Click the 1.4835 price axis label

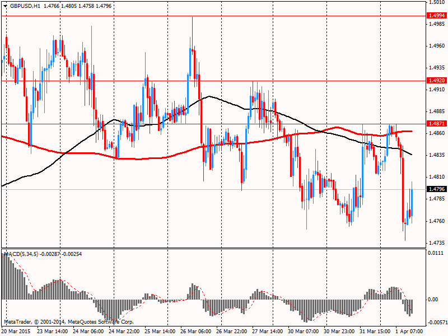(x=437, y=155)
